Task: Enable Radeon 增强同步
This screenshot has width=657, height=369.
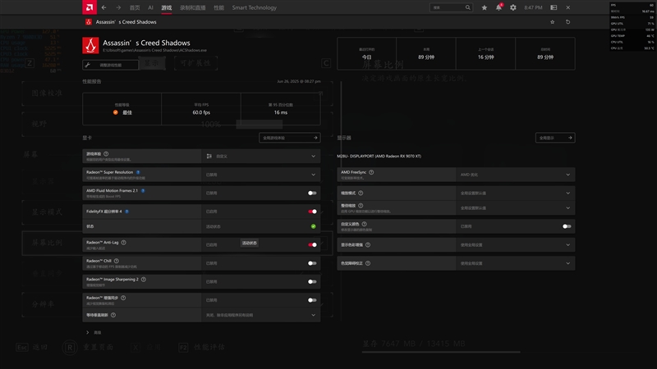Action: 312,300
